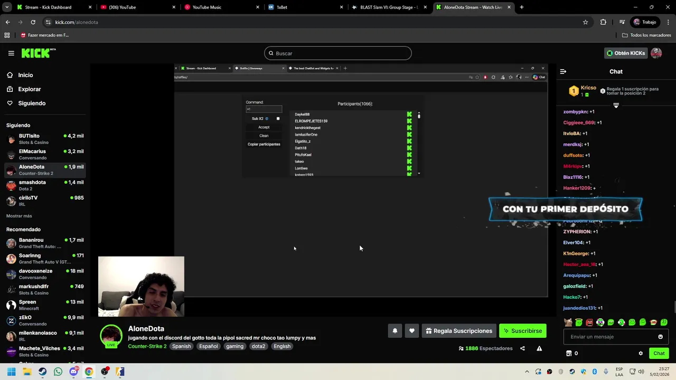676x380 pixels.
Task: Open the Kick hamburger menu
Action: (x=11, y=53)
